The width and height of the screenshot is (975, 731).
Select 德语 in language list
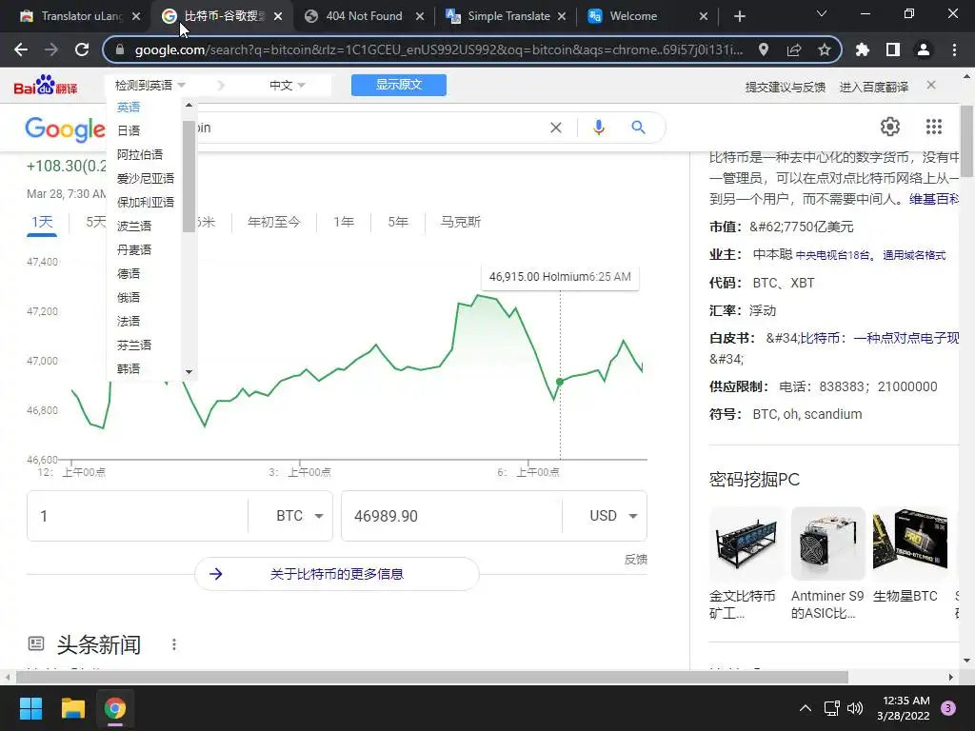[x=129, y=273]
